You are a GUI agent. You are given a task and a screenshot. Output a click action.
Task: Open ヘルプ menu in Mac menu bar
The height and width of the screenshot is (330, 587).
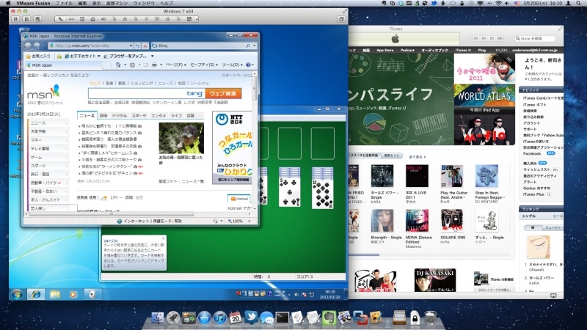(167, 3)
